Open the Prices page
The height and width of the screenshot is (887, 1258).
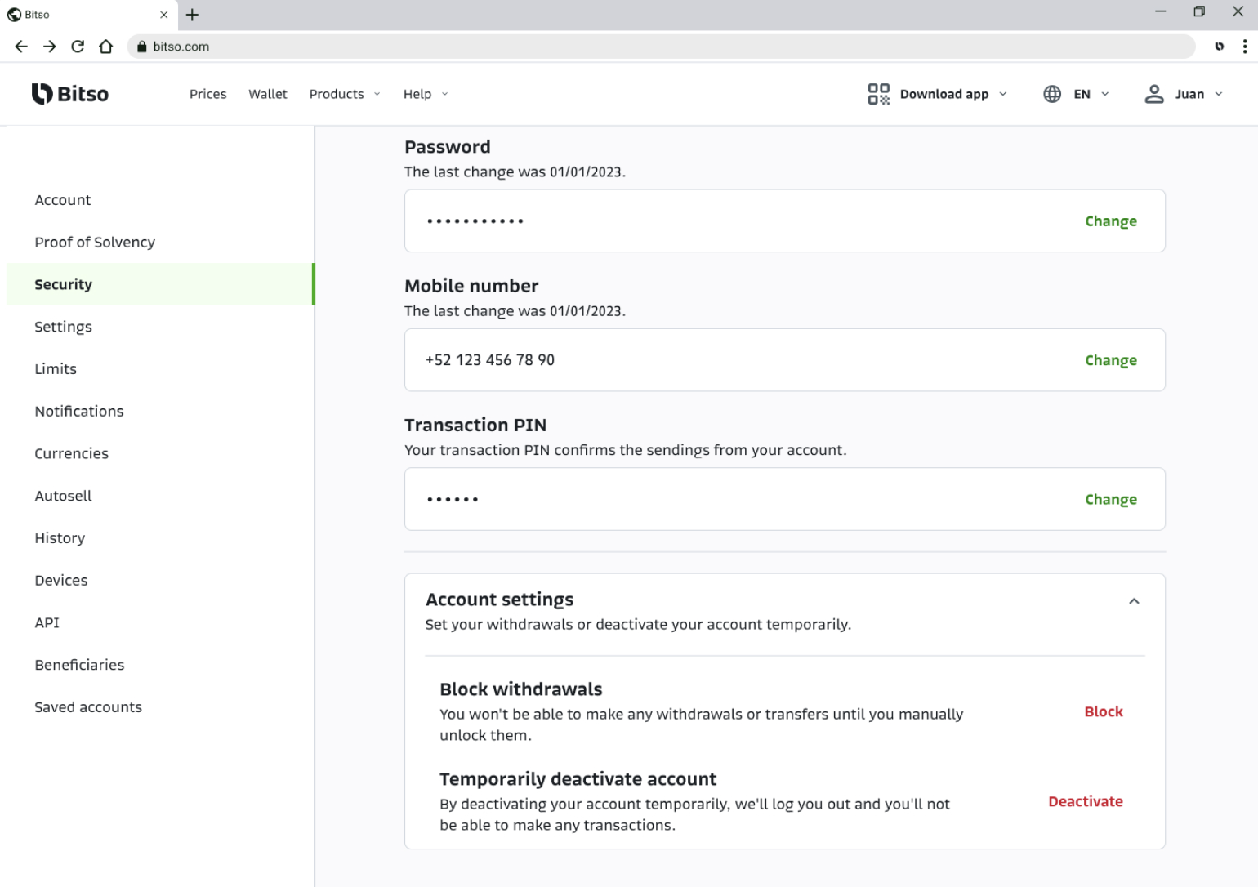point(208,94)
